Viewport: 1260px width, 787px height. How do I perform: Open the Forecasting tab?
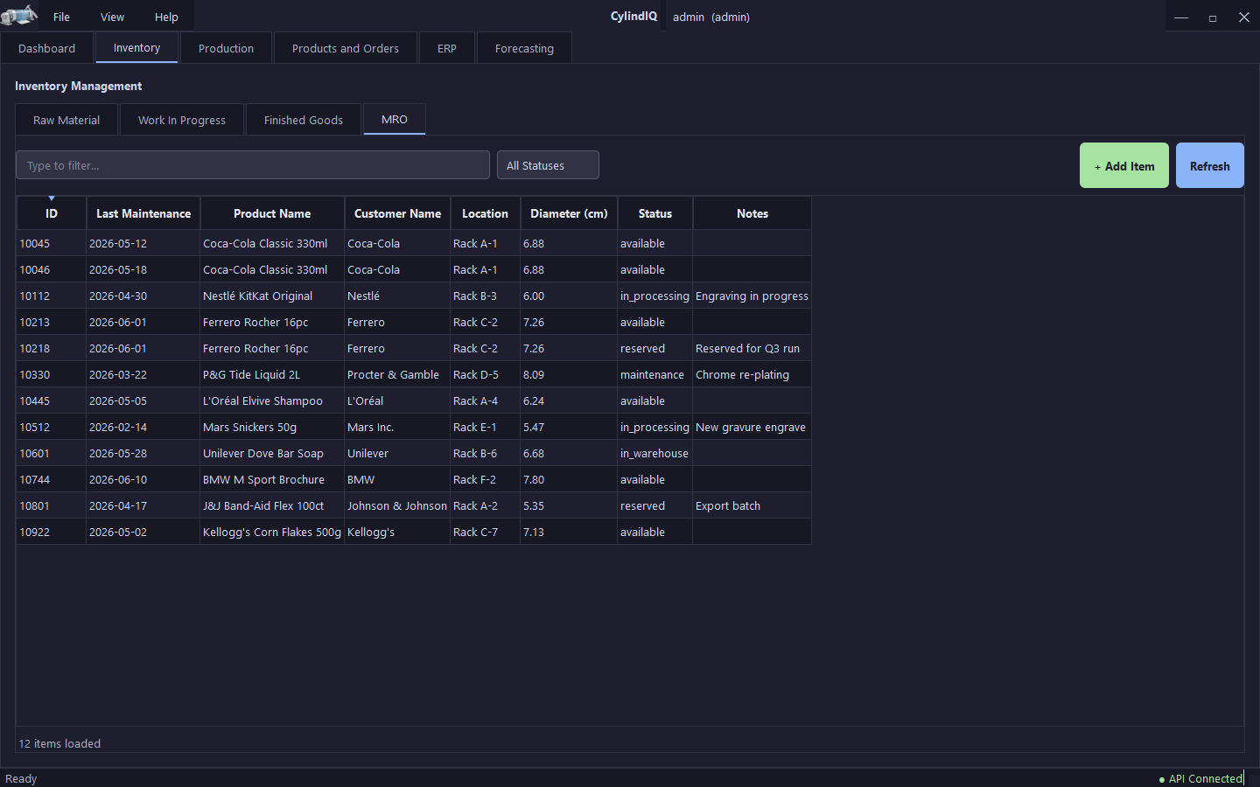524,48
